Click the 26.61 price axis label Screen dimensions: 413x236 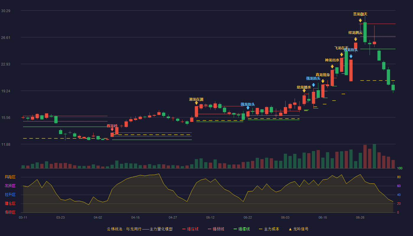[x=6, y=37]
